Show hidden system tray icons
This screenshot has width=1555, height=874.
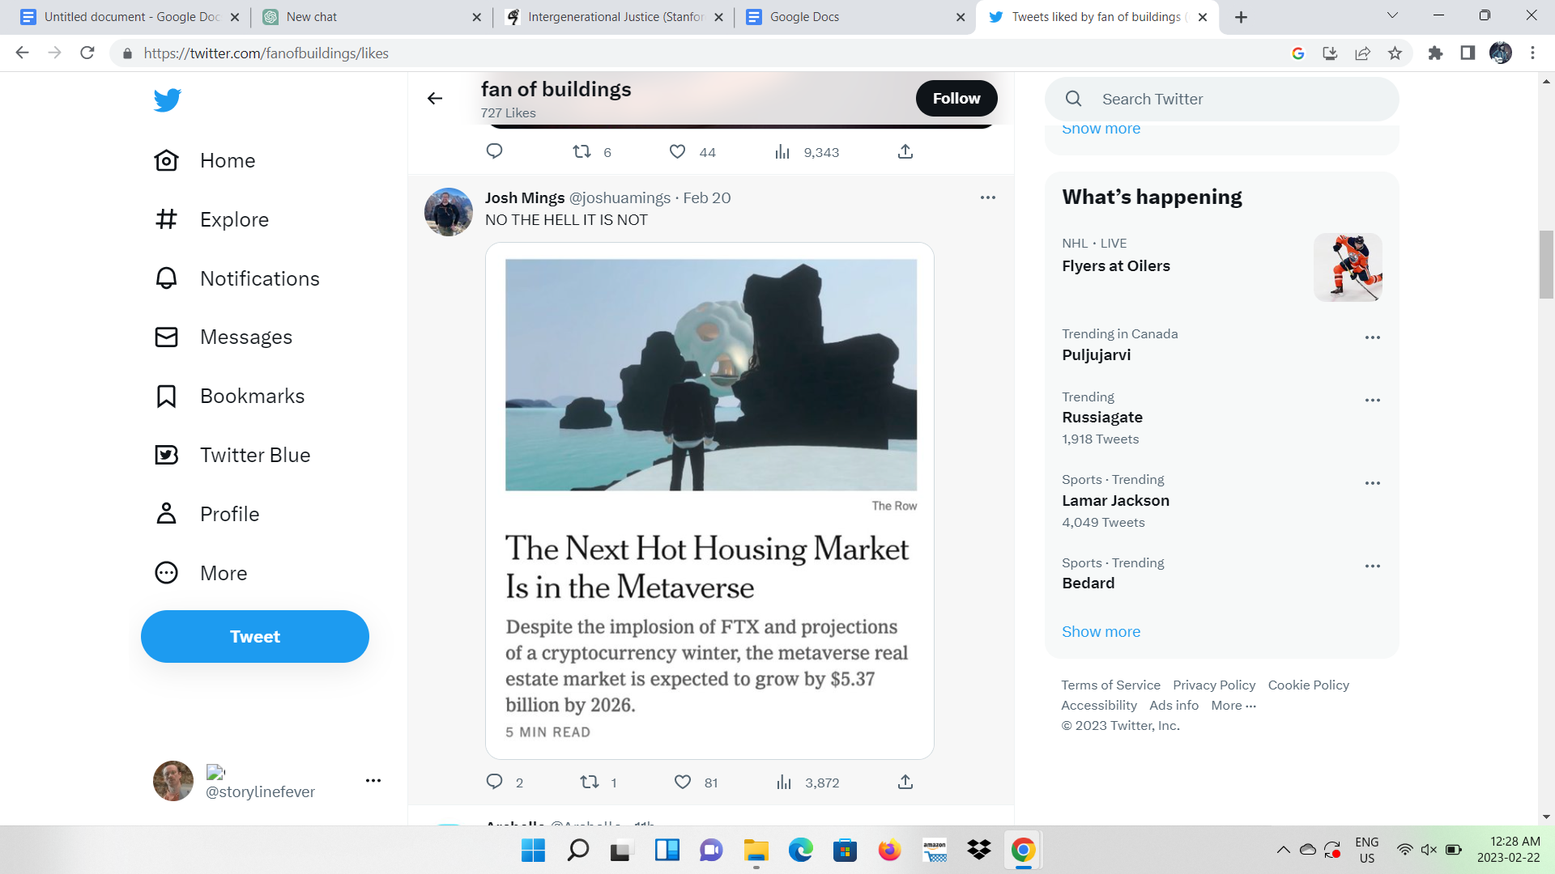pyautogui.click(x=1283, y=850)
